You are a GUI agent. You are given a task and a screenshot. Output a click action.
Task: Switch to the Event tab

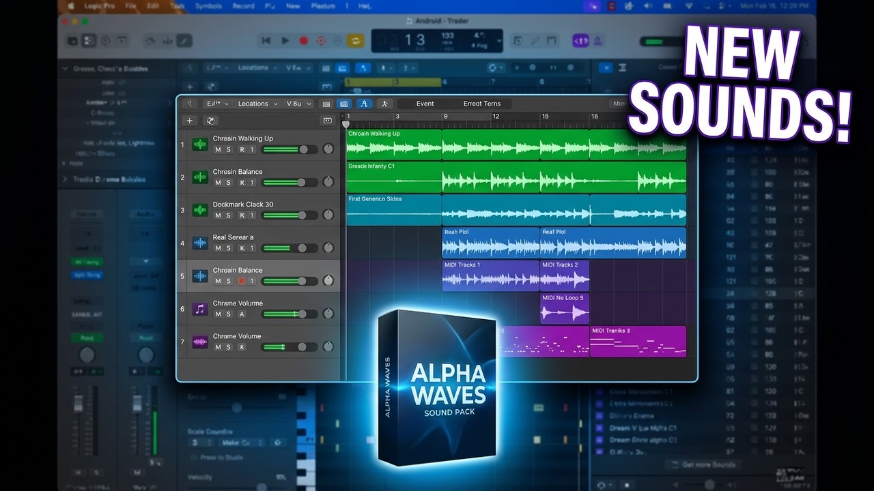pos(425,104)
